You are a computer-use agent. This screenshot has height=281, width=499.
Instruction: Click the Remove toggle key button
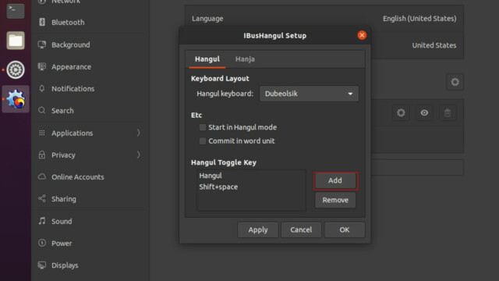(335, 200)
